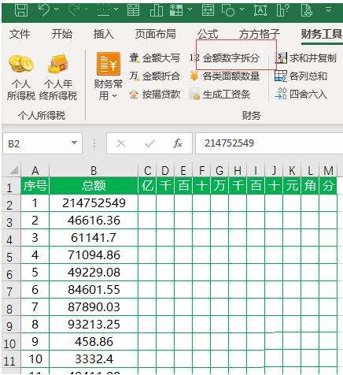Viewport: 343px width, 375px height.
Task: Click the 求和并复制 button
Action: coord(306,58)
